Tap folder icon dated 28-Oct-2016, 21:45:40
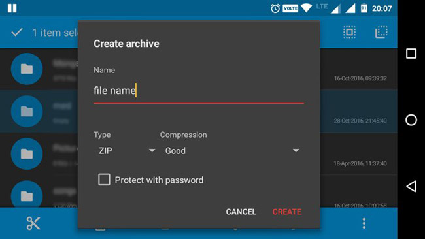Image resolution: width=425 pixels, height=239 pixels. (27, 111)
